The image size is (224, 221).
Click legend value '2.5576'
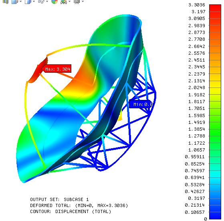pyautogui.click(x=197, y=53)
